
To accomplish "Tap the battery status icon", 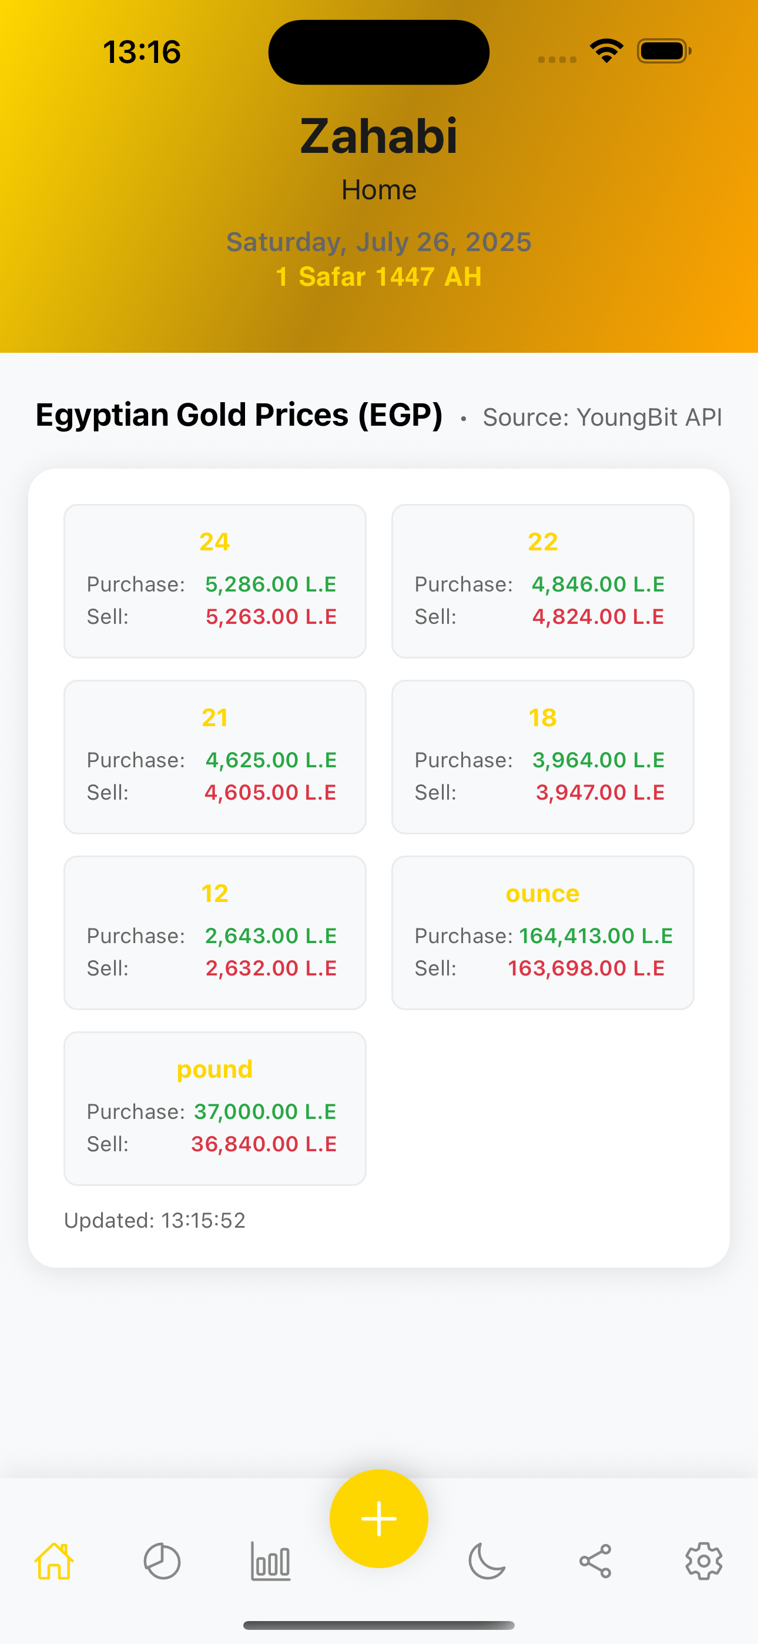I will [x=663, y=51].
